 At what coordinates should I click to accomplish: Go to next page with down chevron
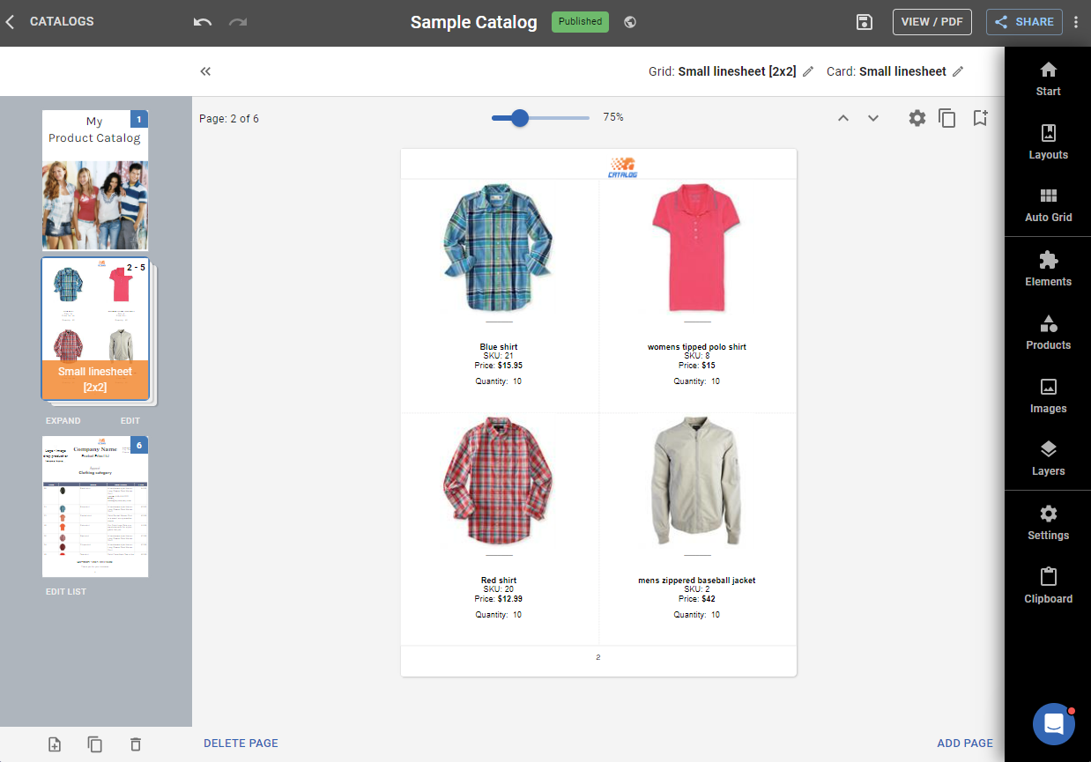tap(873, 118)
